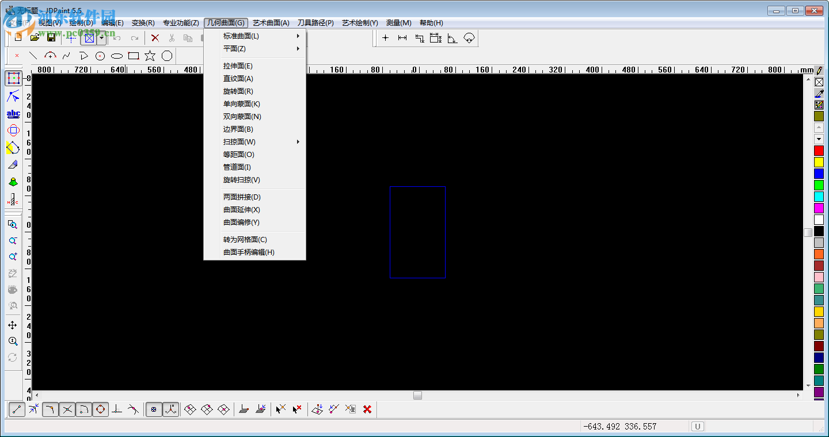Select the ellipse drawing tool
Screen dimensions: 829x437
(x=116, y=55)
